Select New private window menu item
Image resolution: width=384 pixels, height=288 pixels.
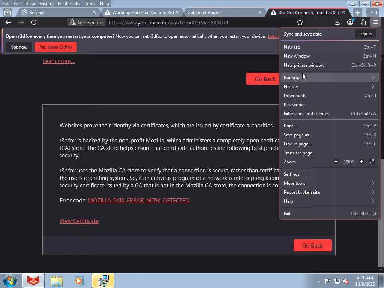330,65
